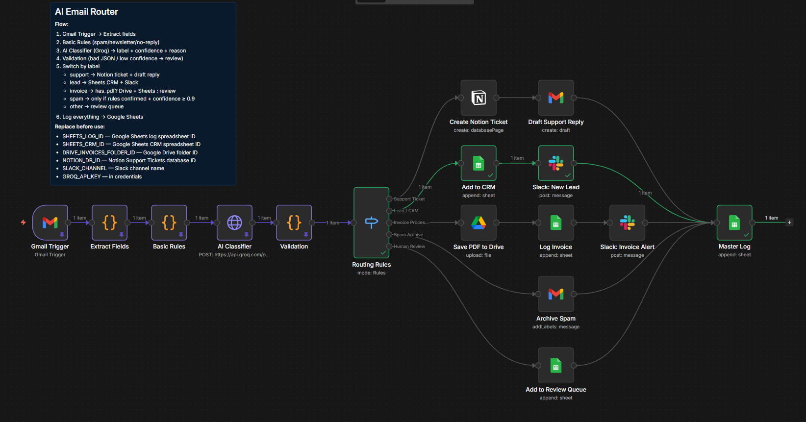Click the 'DRIVE_INVOICES_FOLDER_ID' replacement line
The height and width of the screenshot is (422, 806).
pyautogui.click(x=130, y=153)
